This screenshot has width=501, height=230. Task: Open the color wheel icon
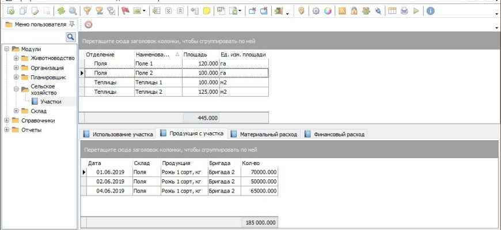click(327, 11)
